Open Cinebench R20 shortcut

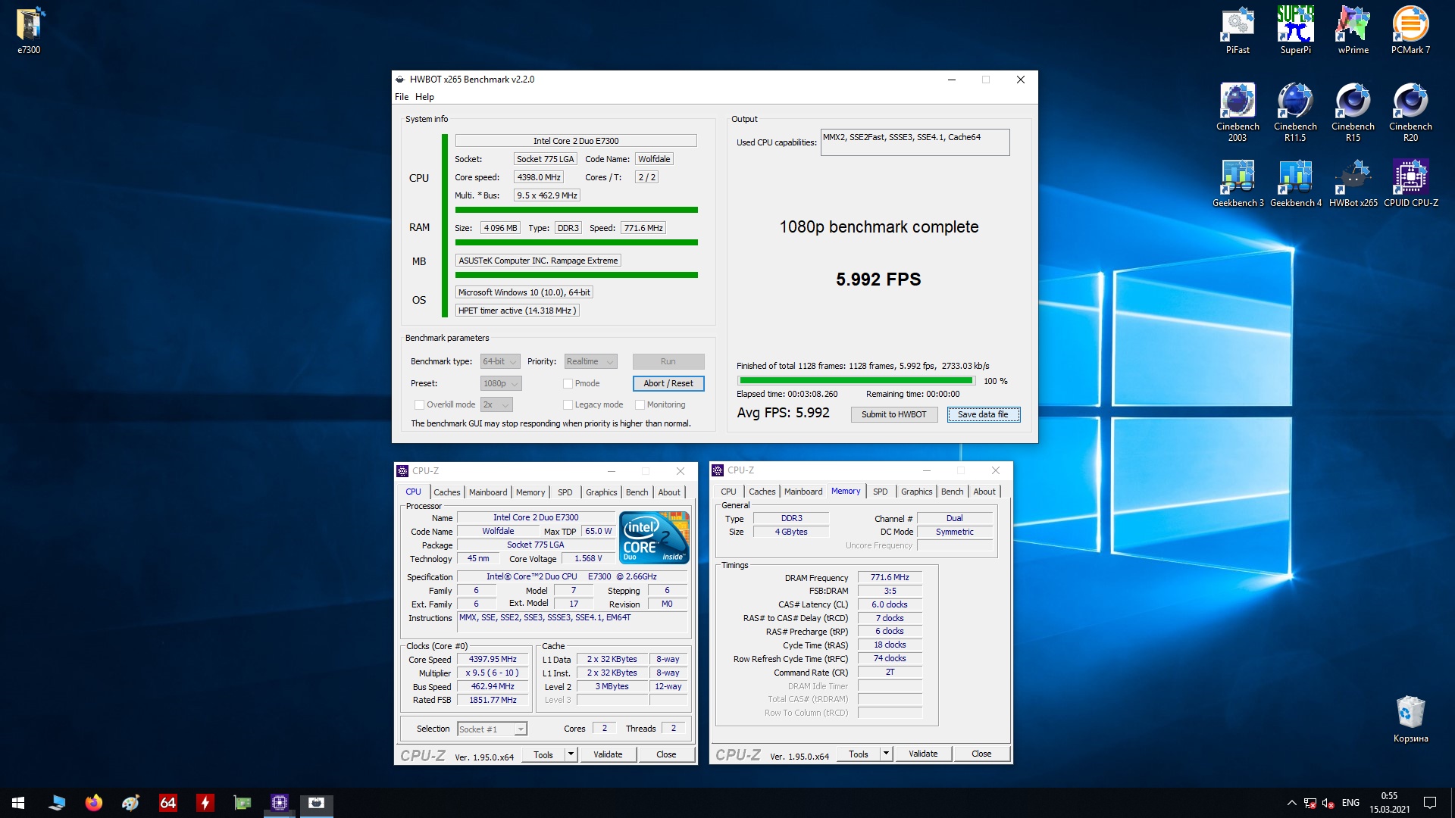pyautogui.click(x=1410, y=112)
